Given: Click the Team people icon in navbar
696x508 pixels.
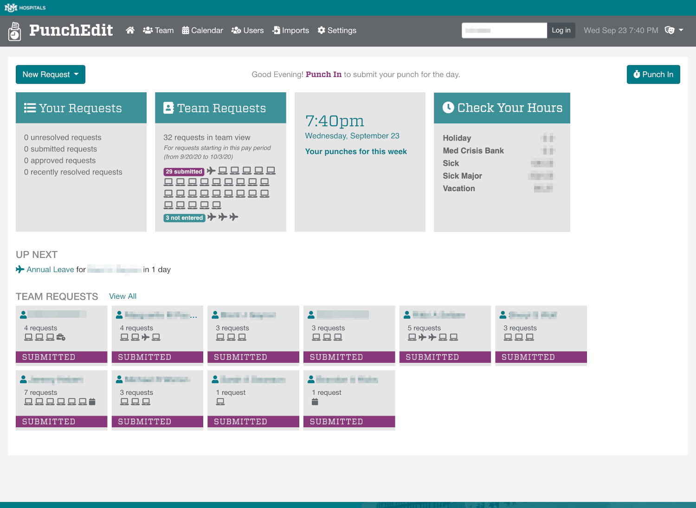Looking at the screenshot, I should coord(148,30).
